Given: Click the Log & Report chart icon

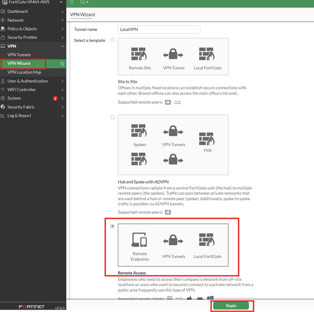Looking at the screenshot, I should coord(3,116).
